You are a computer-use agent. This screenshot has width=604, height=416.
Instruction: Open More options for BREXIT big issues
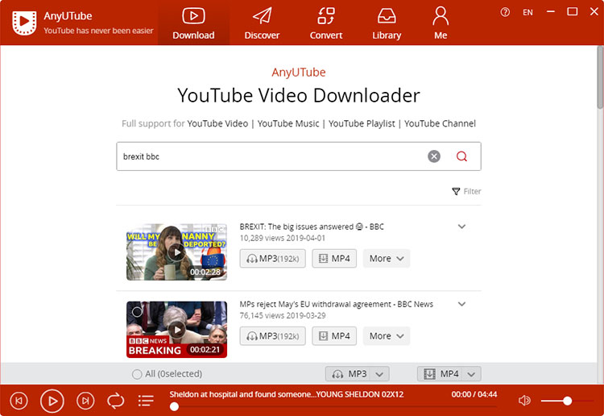coord(387,258)
